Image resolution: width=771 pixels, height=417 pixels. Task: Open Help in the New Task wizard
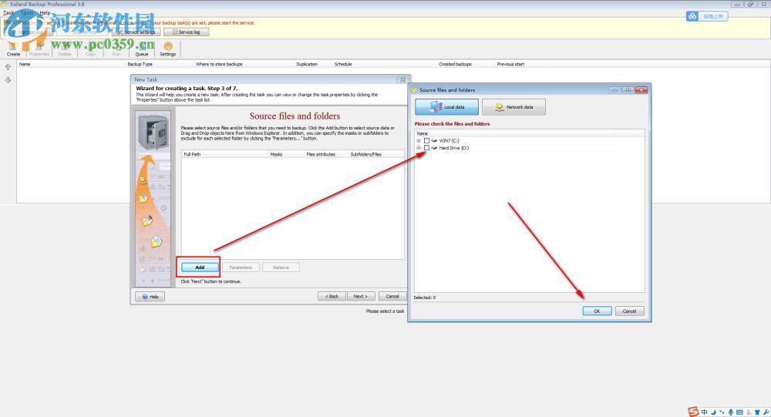[x=150, y=297]
